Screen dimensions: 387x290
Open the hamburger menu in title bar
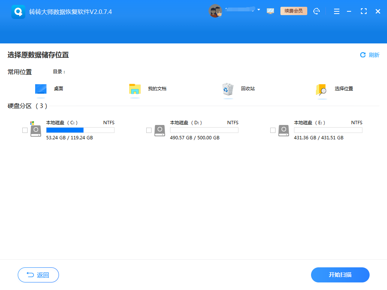(x=336, y=11)
